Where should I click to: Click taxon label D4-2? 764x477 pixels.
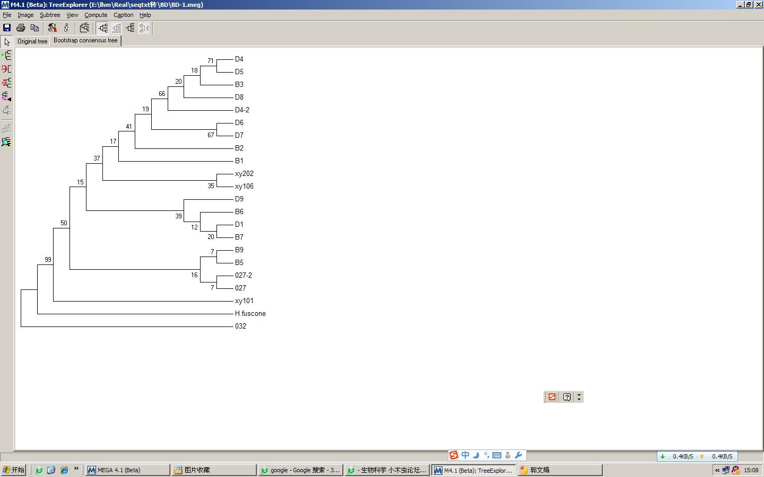242,110
